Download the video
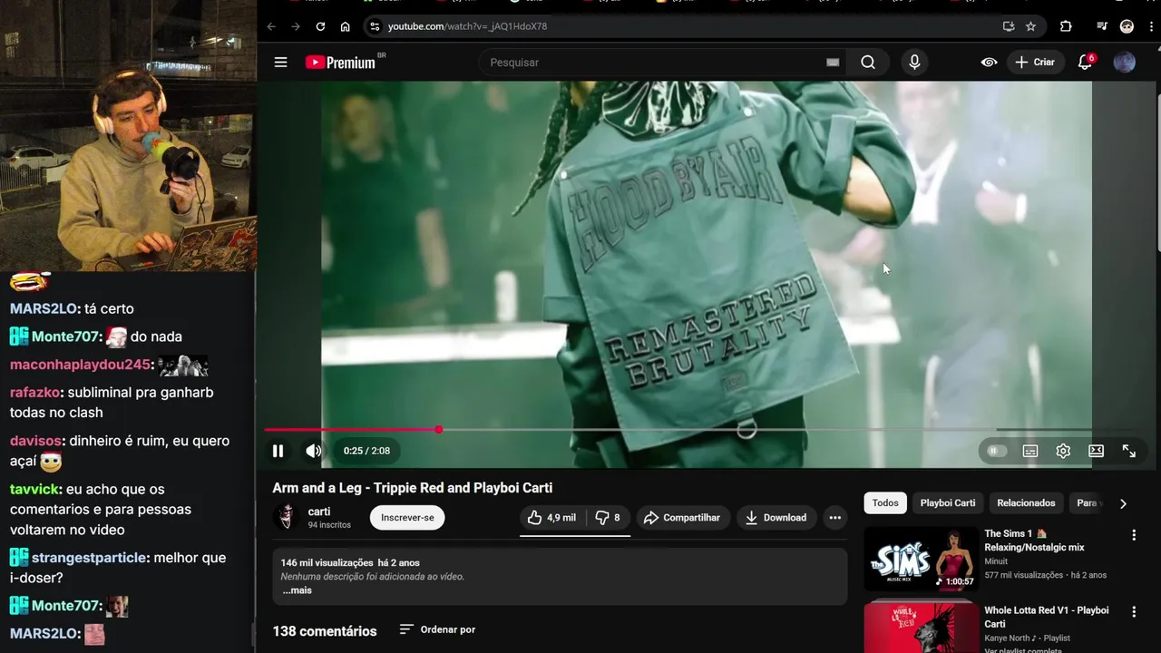 tap(776, 518)
